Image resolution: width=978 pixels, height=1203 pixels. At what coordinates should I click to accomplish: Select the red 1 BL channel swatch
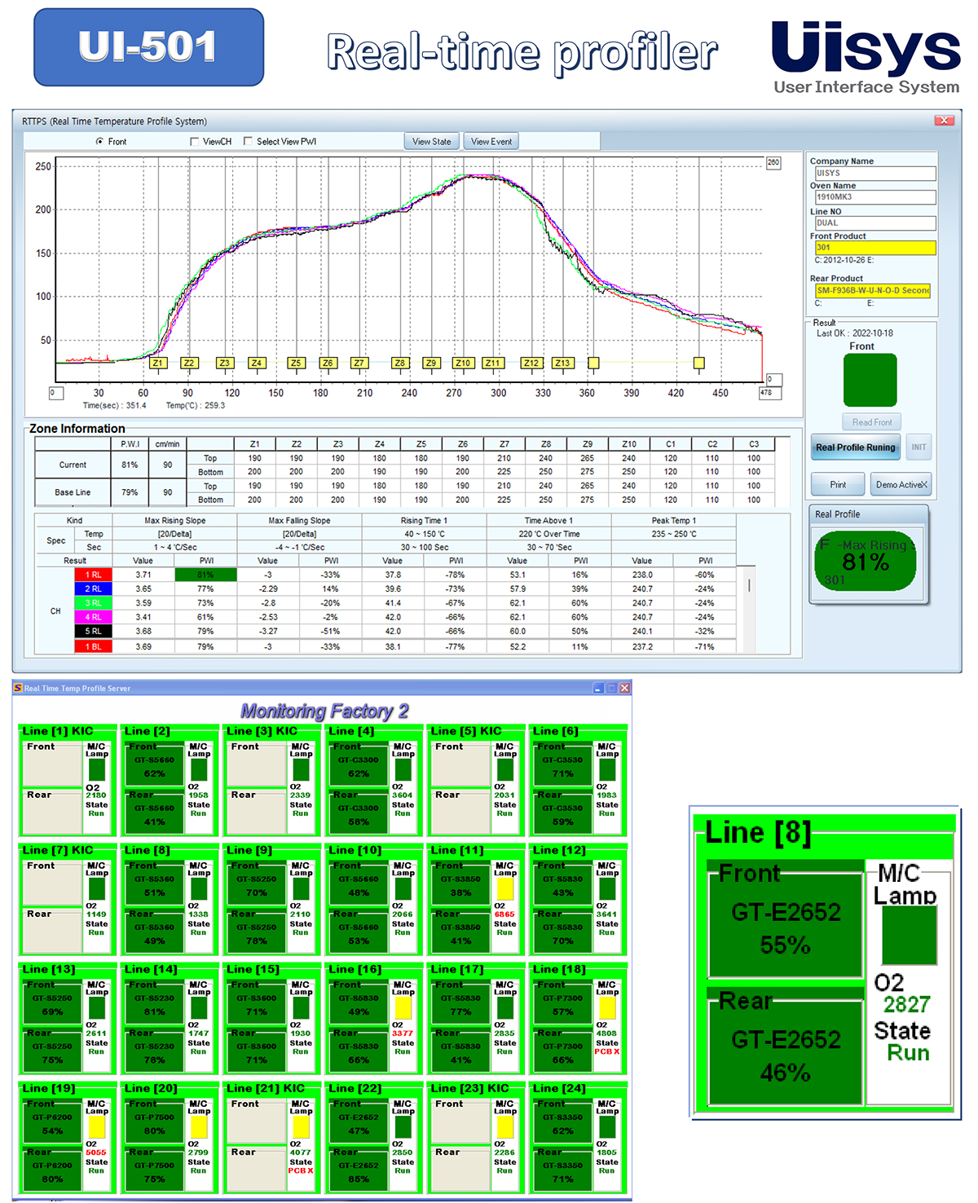(93, 647)
